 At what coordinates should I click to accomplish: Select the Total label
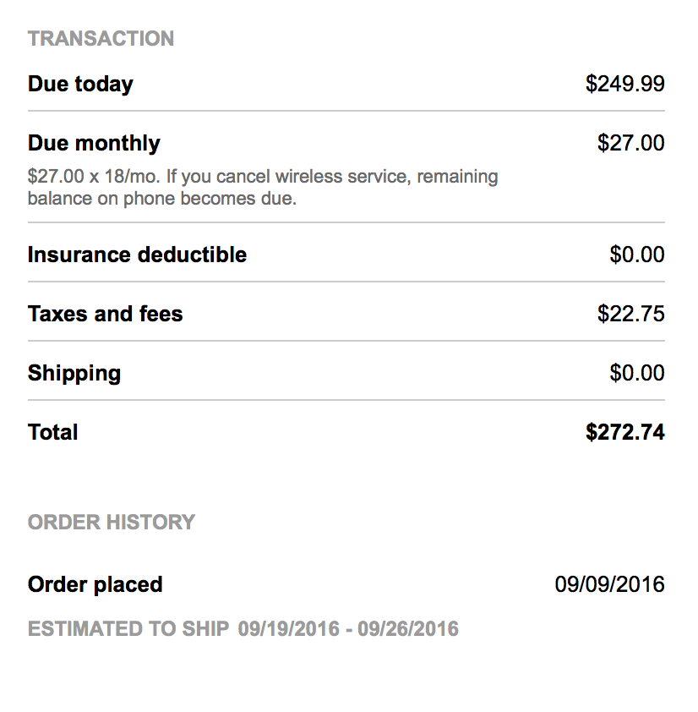(52, 432)
